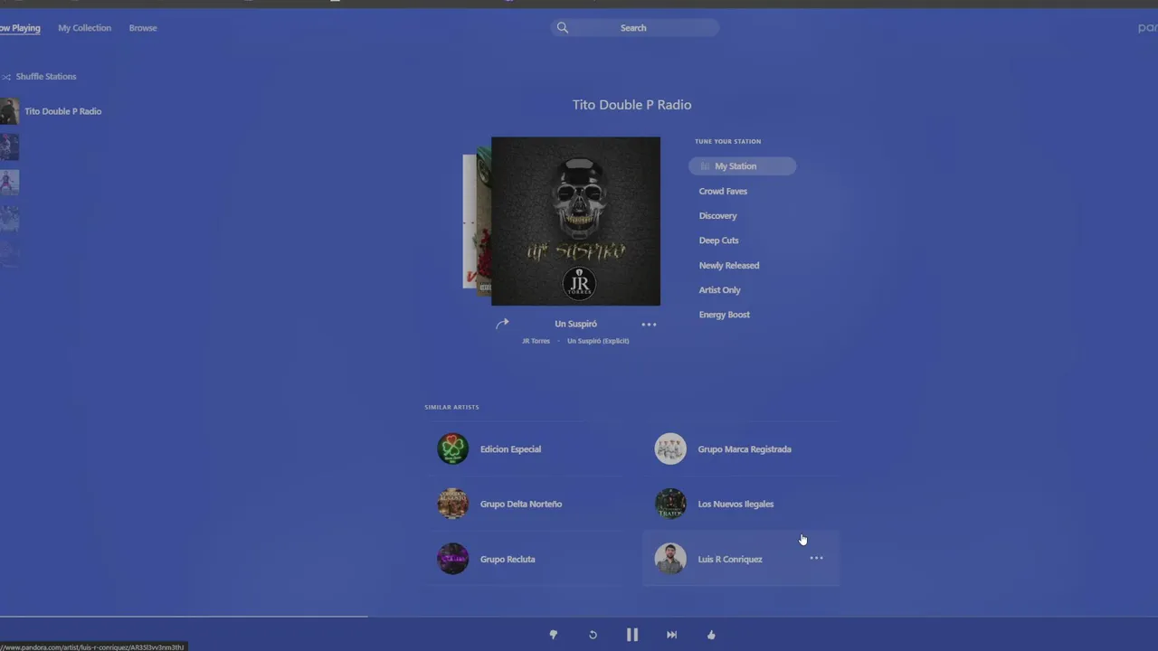Thumb up the current track
This screenshot has height=651, width=1158.
711,635
